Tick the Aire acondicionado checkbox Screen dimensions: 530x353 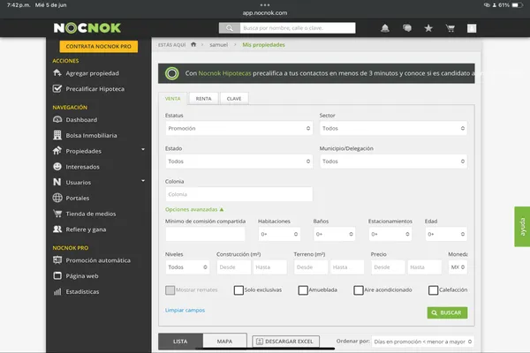click(x=358, y=290)
